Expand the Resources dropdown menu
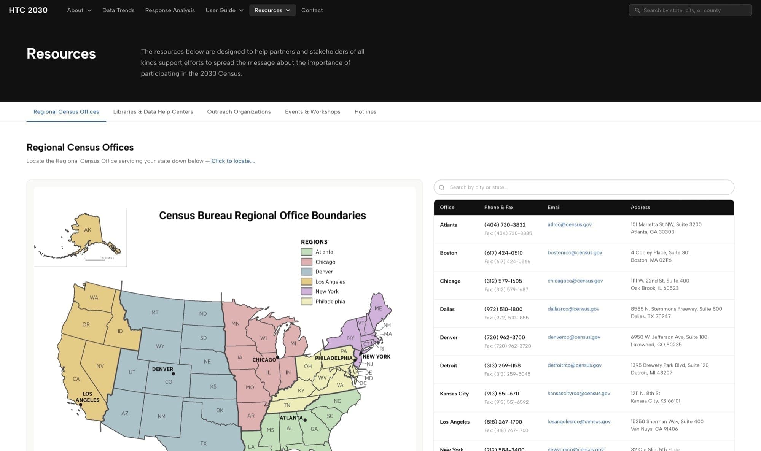The width and height of the screenshot is (761, 451). coord(272,10)
